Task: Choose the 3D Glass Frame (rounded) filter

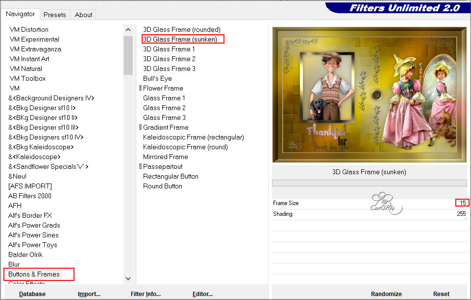Action: click(182, 29)
